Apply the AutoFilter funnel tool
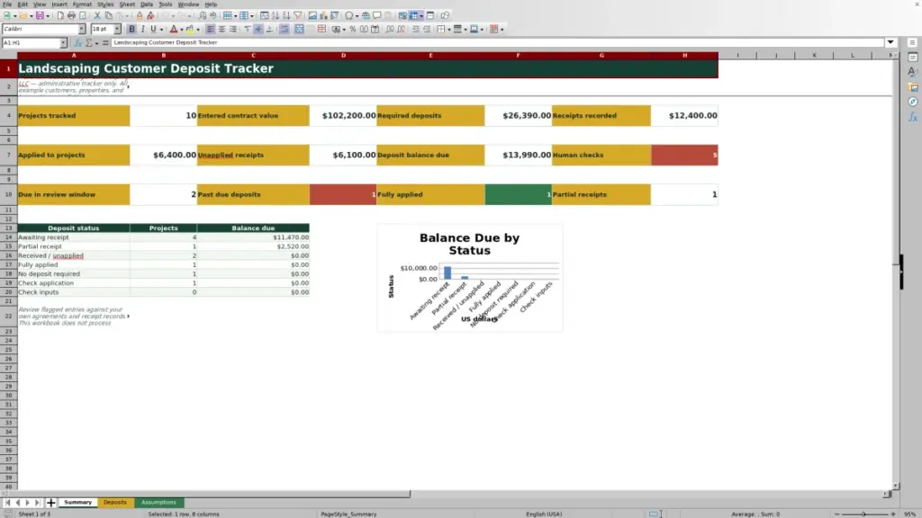This screenshot has height=518, width=922. pyautogui.click(x=297, y=16)
